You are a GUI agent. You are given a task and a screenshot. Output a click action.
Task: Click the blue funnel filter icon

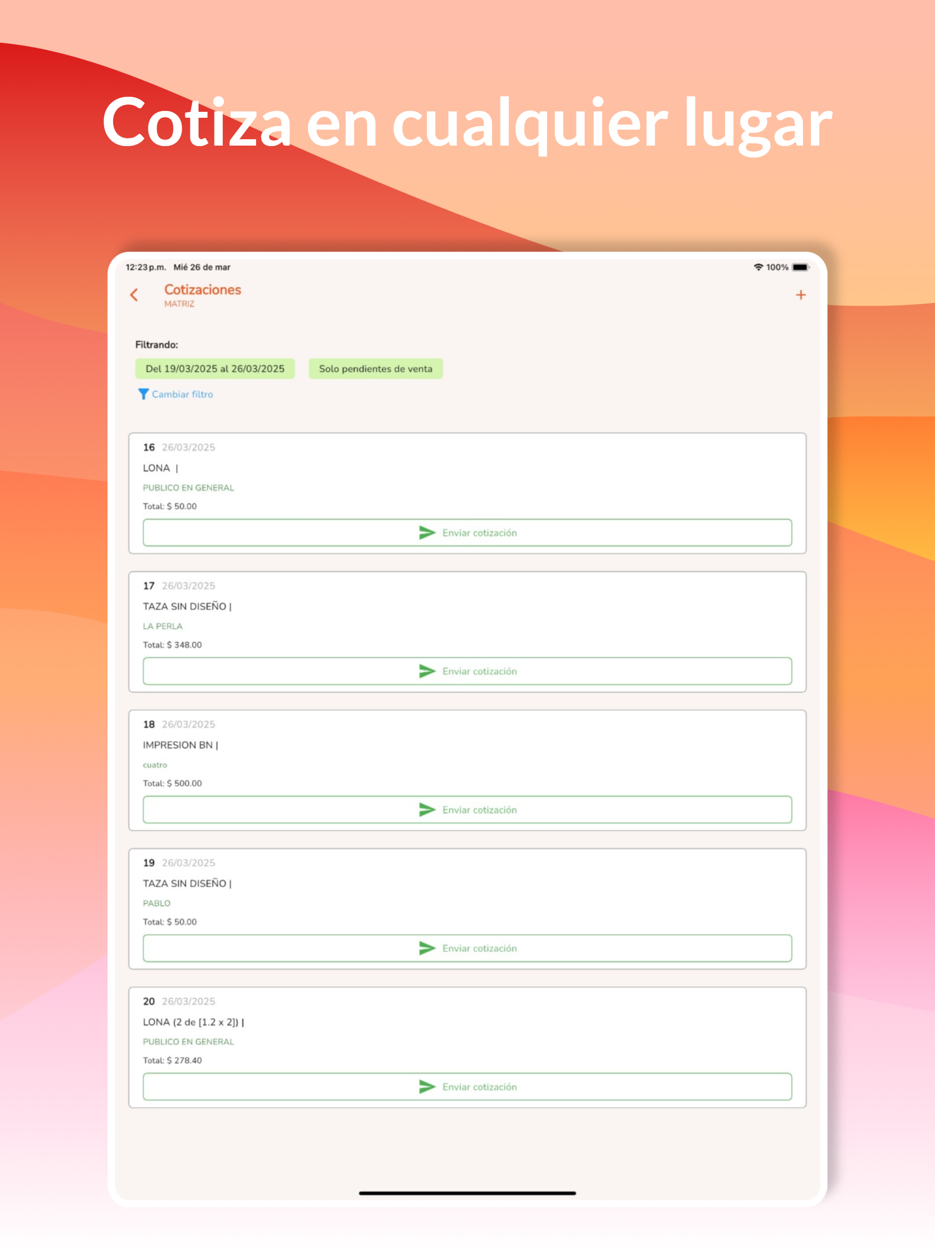tap(143, 394)
